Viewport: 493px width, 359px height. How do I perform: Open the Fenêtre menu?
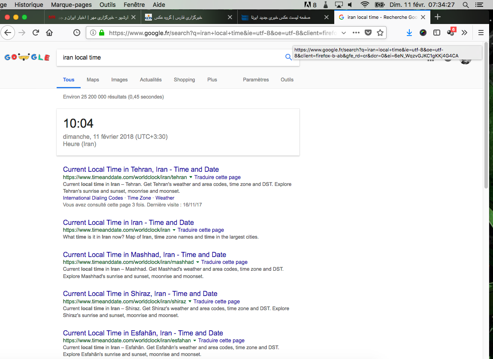click(134, 5)
